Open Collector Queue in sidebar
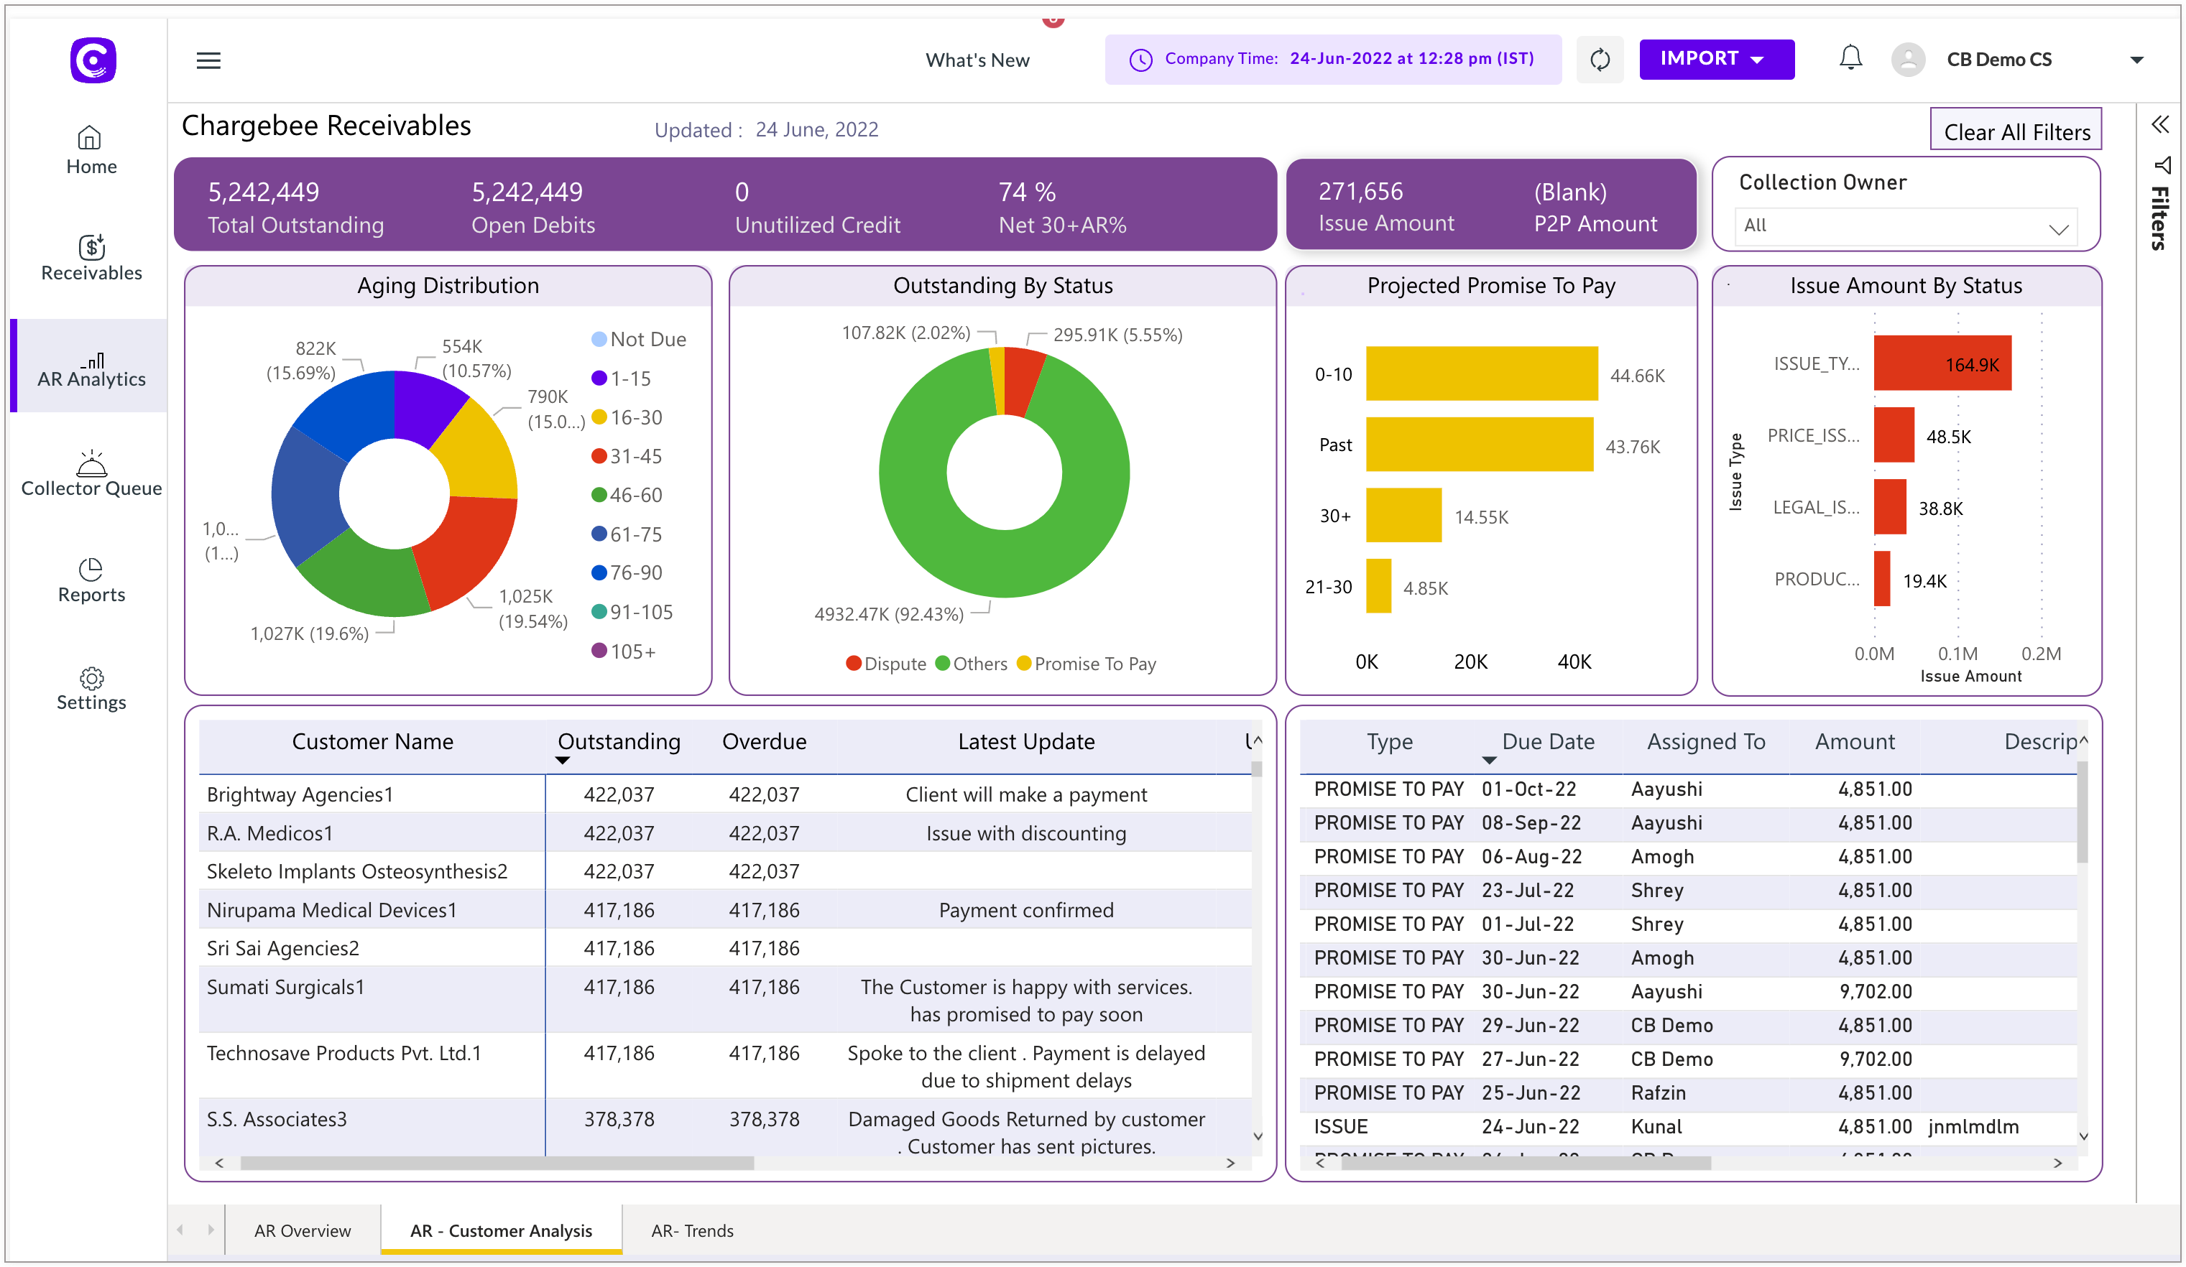 pos(91,473)
